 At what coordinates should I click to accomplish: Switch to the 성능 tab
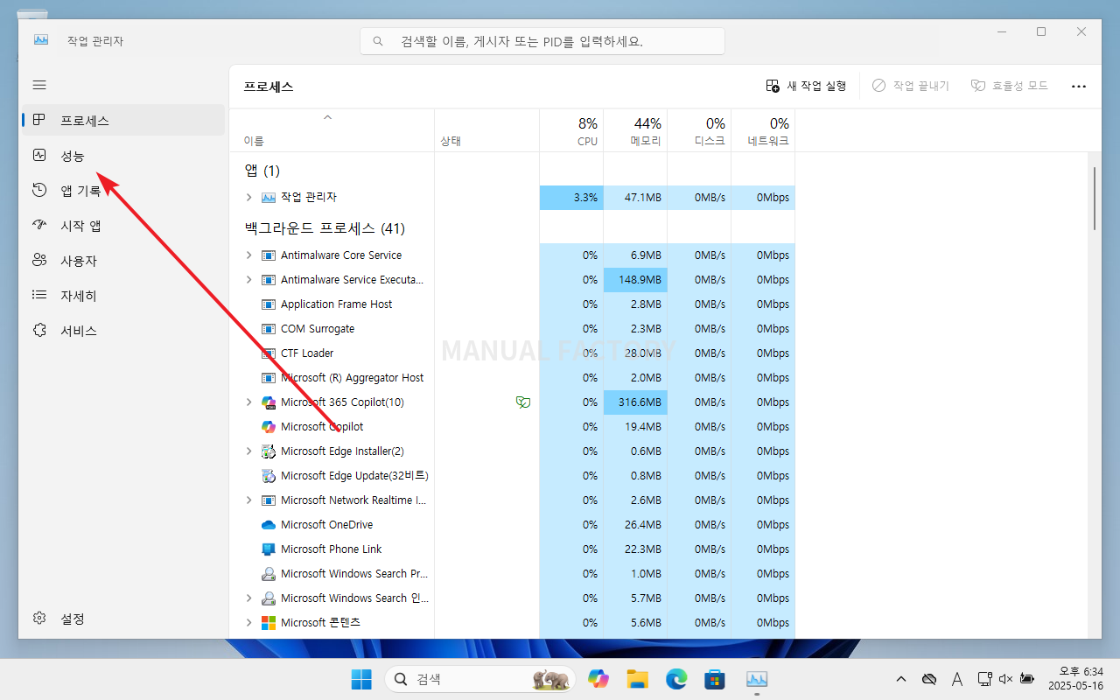pos(123,156)
